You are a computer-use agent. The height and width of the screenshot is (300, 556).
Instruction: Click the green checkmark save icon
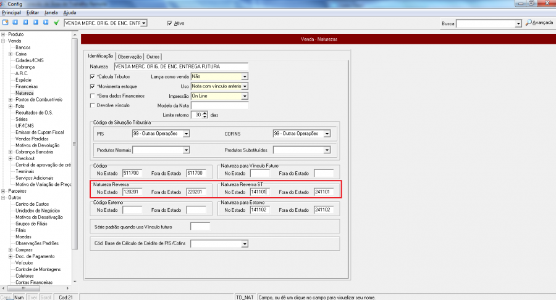coord(57,23)
